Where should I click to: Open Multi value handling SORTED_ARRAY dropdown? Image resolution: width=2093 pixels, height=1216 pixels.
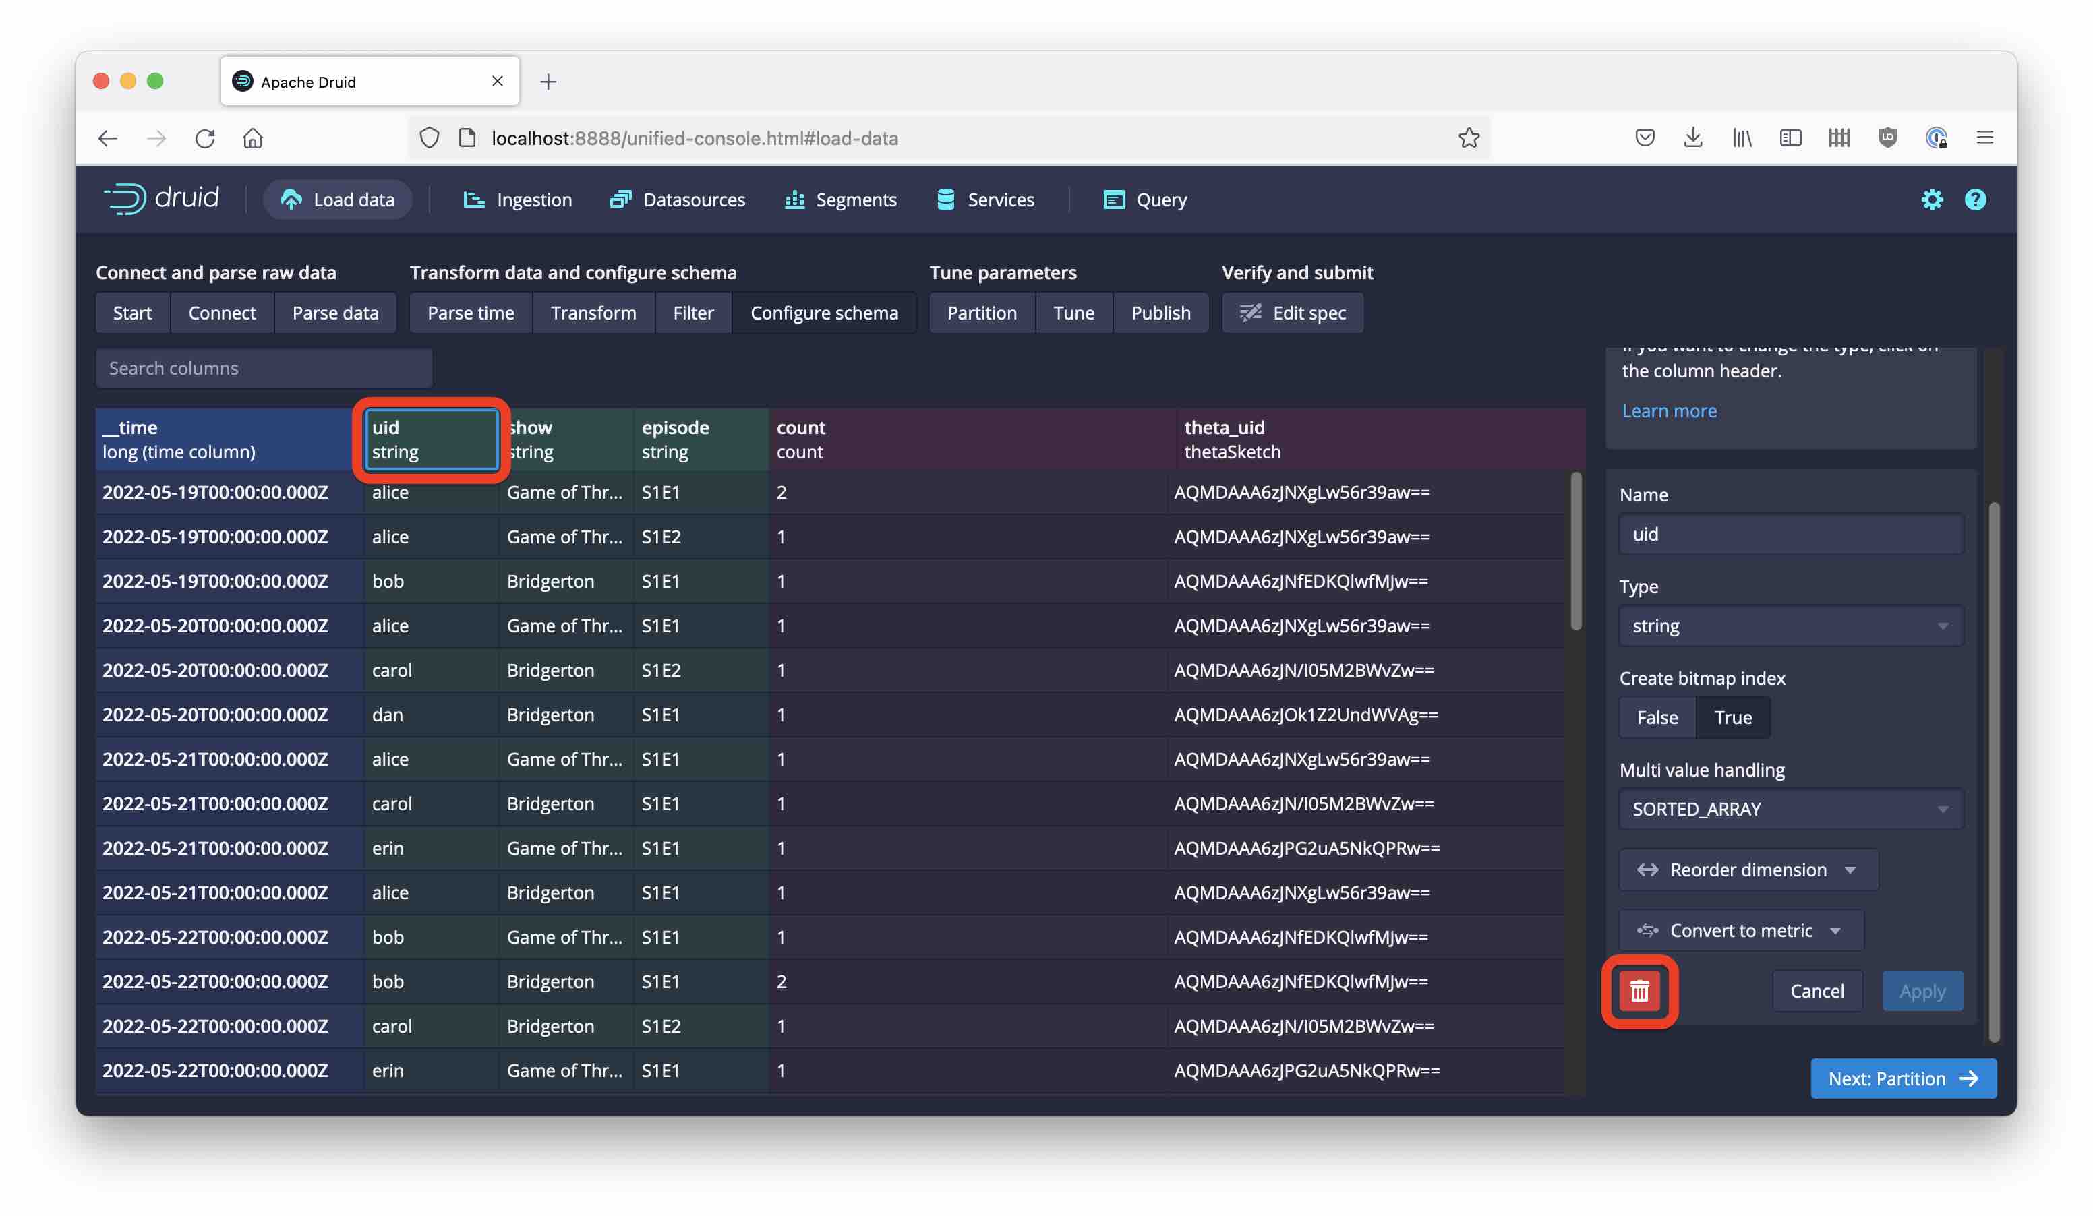pyautogui.click(x=1790, y=808)
